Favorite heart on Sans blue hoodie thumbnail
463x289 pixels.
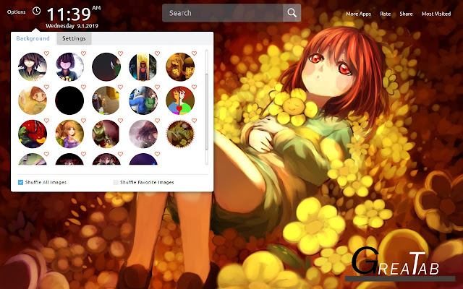[158, 87]
